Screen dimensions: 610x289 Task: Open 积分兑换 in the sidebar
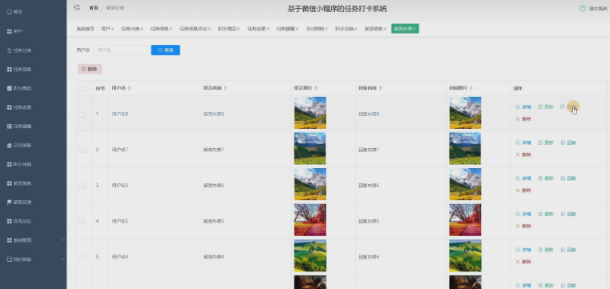(19, 164)
